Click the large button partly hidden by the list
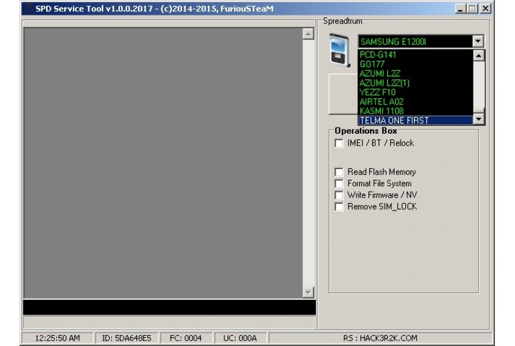 pyautogui.click(x=344, y=94)
